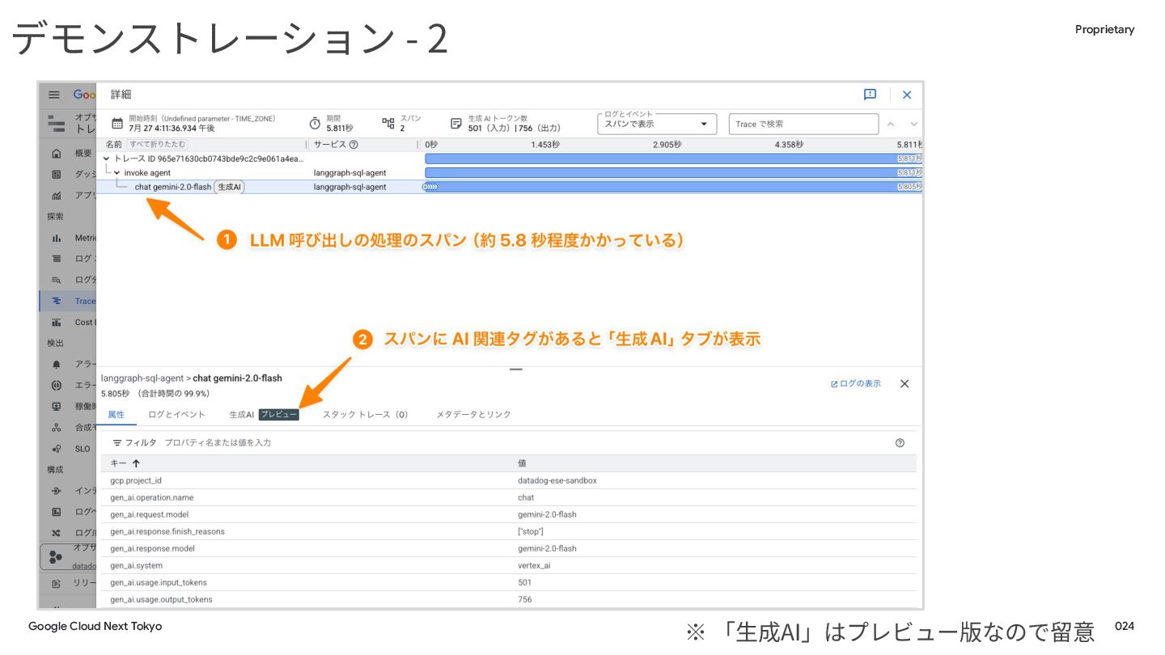Click the 756 output tokens value
The image size is (1165, 655).
(525, 599)
